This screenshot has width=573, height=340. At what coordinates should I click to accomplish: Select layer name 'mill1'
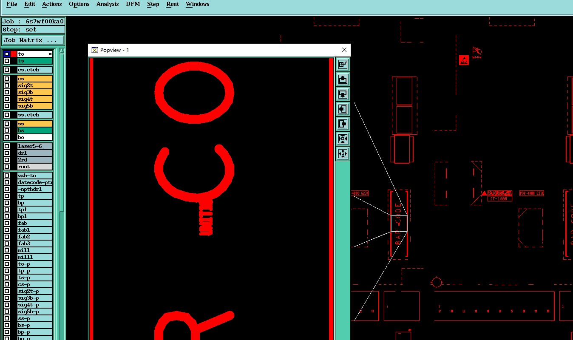click(x=34, y=257)
